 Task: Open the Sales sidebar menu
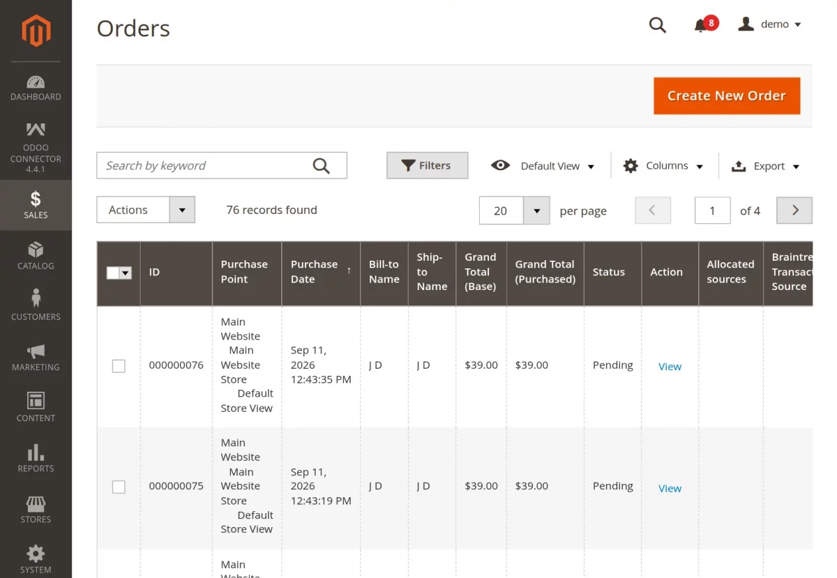(x=36, y=205)
